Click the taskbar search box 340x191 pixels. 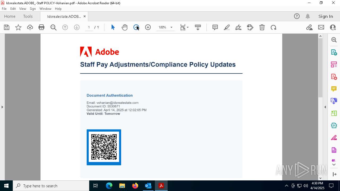tap(51, 186)
